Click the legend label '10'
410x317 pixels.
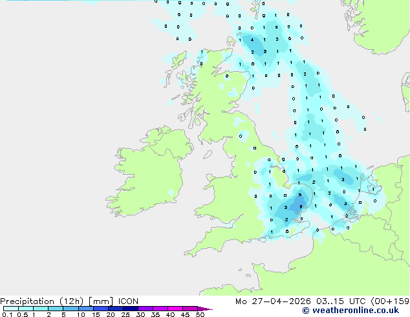click(x=81, y=314)
